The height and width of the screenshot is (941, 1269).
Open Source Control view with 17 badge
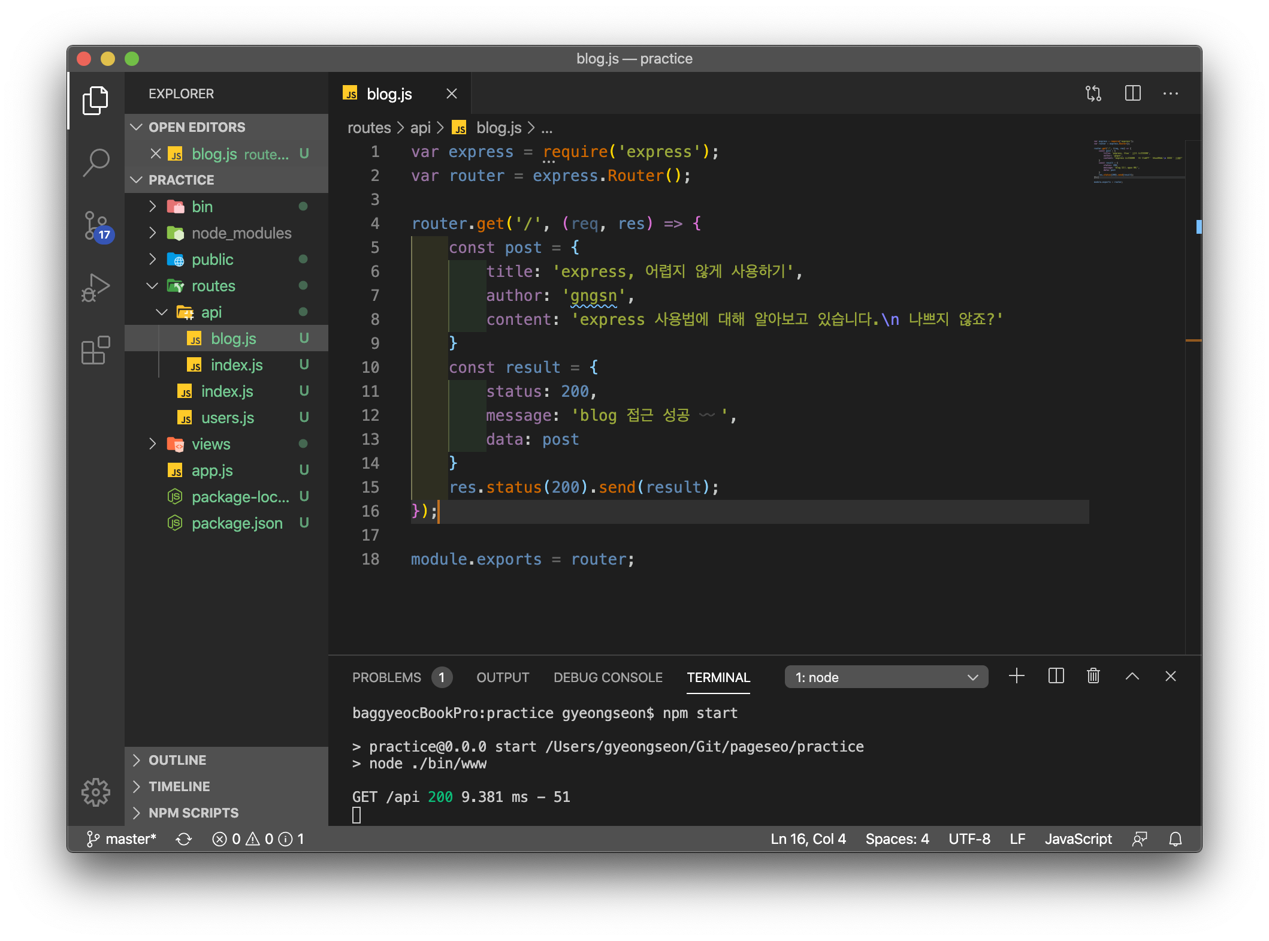point(96,226)
